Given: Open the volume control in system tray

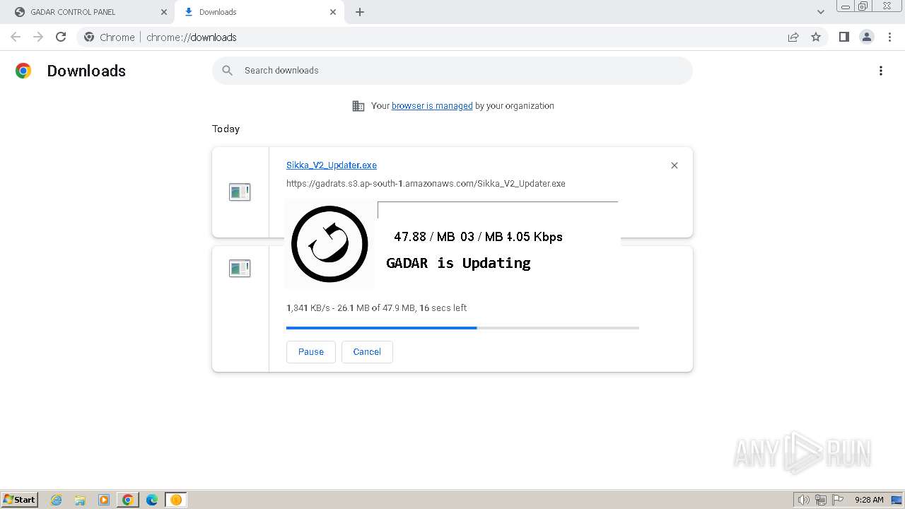Looking at the screenshot, I should 804,500.
